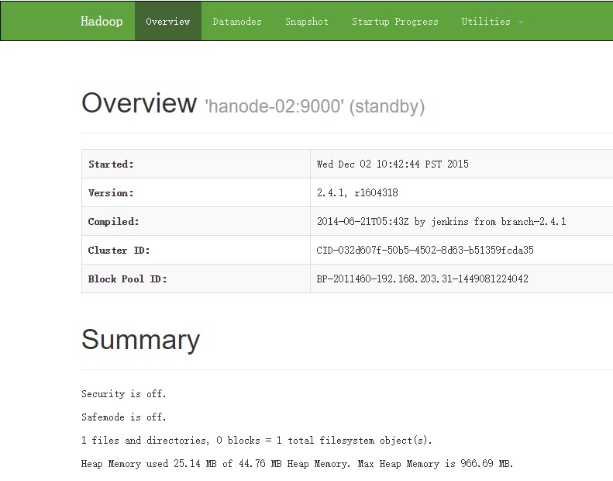The width and height of the screenshot is (613, 481).
Task: Expand the Utilities dropdown menu
Action: (492, 22)
